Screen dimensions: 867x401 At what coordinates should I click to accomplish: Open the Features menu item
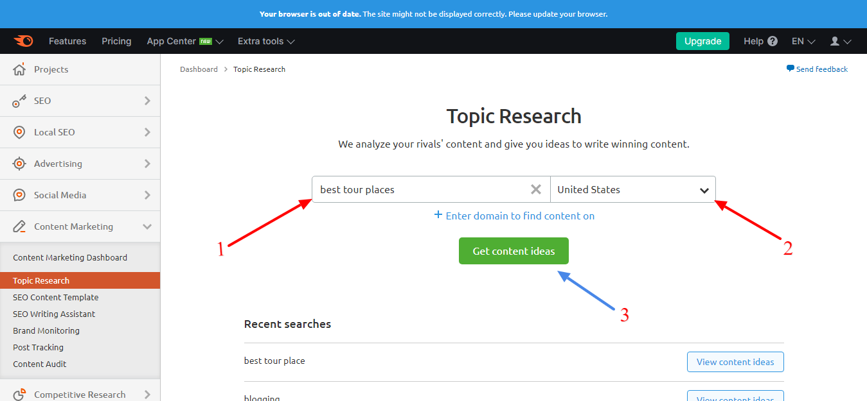pos(67,41)
